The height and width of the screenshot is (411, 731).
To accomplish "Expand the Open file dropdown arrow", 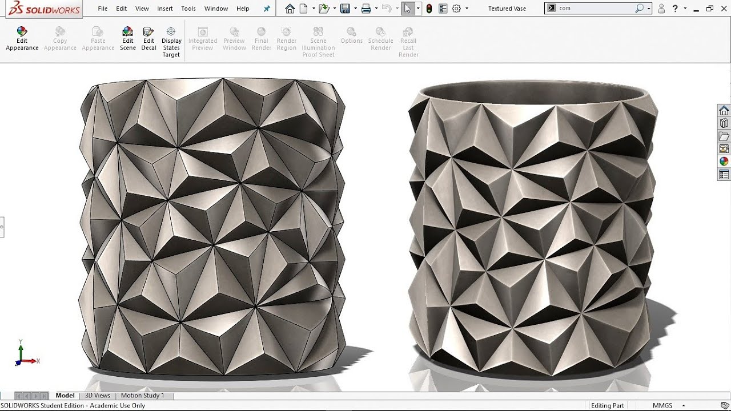I will (334, 9).
